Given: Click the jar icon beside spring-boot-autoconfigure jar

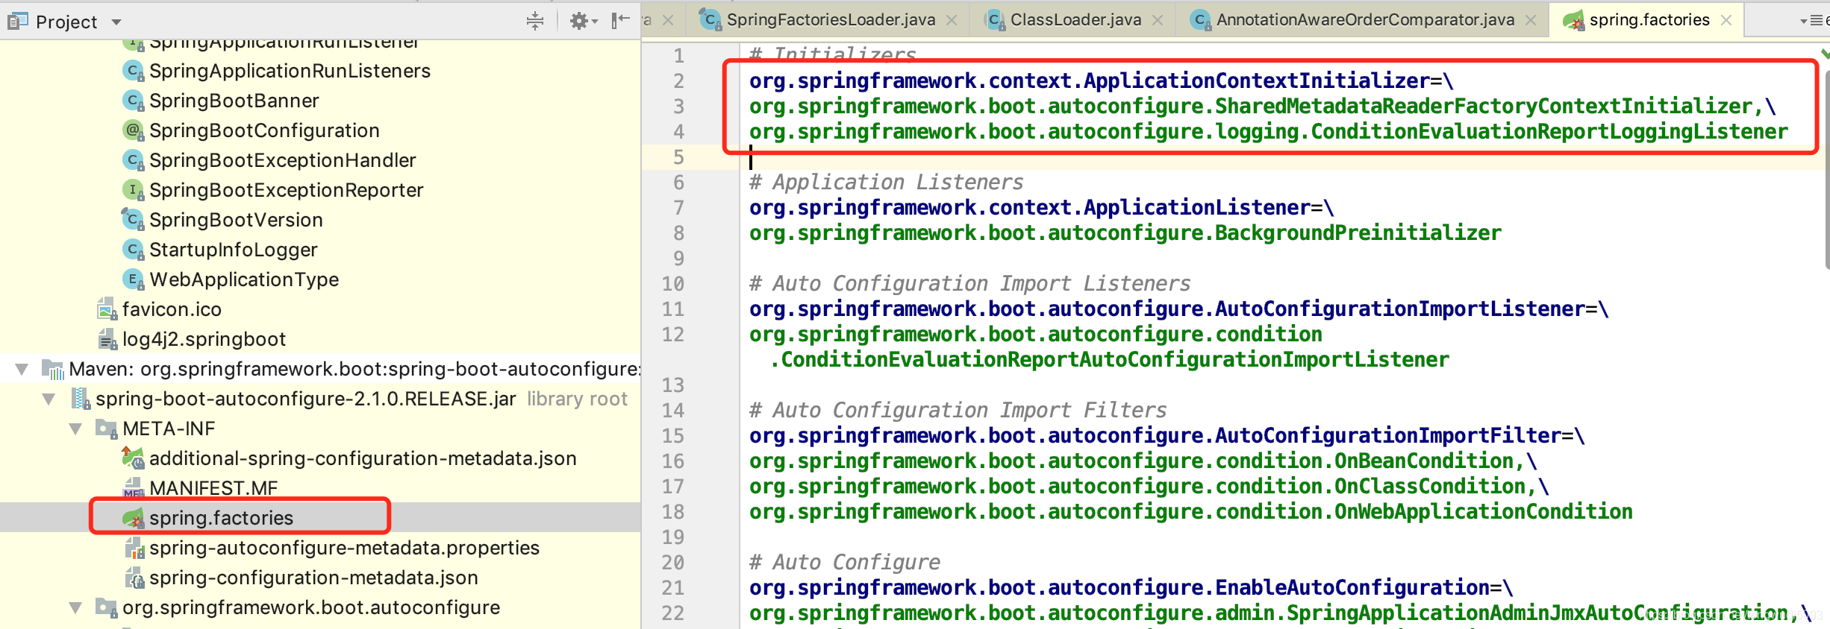Looking at the screenshot, I should (80, 399).
